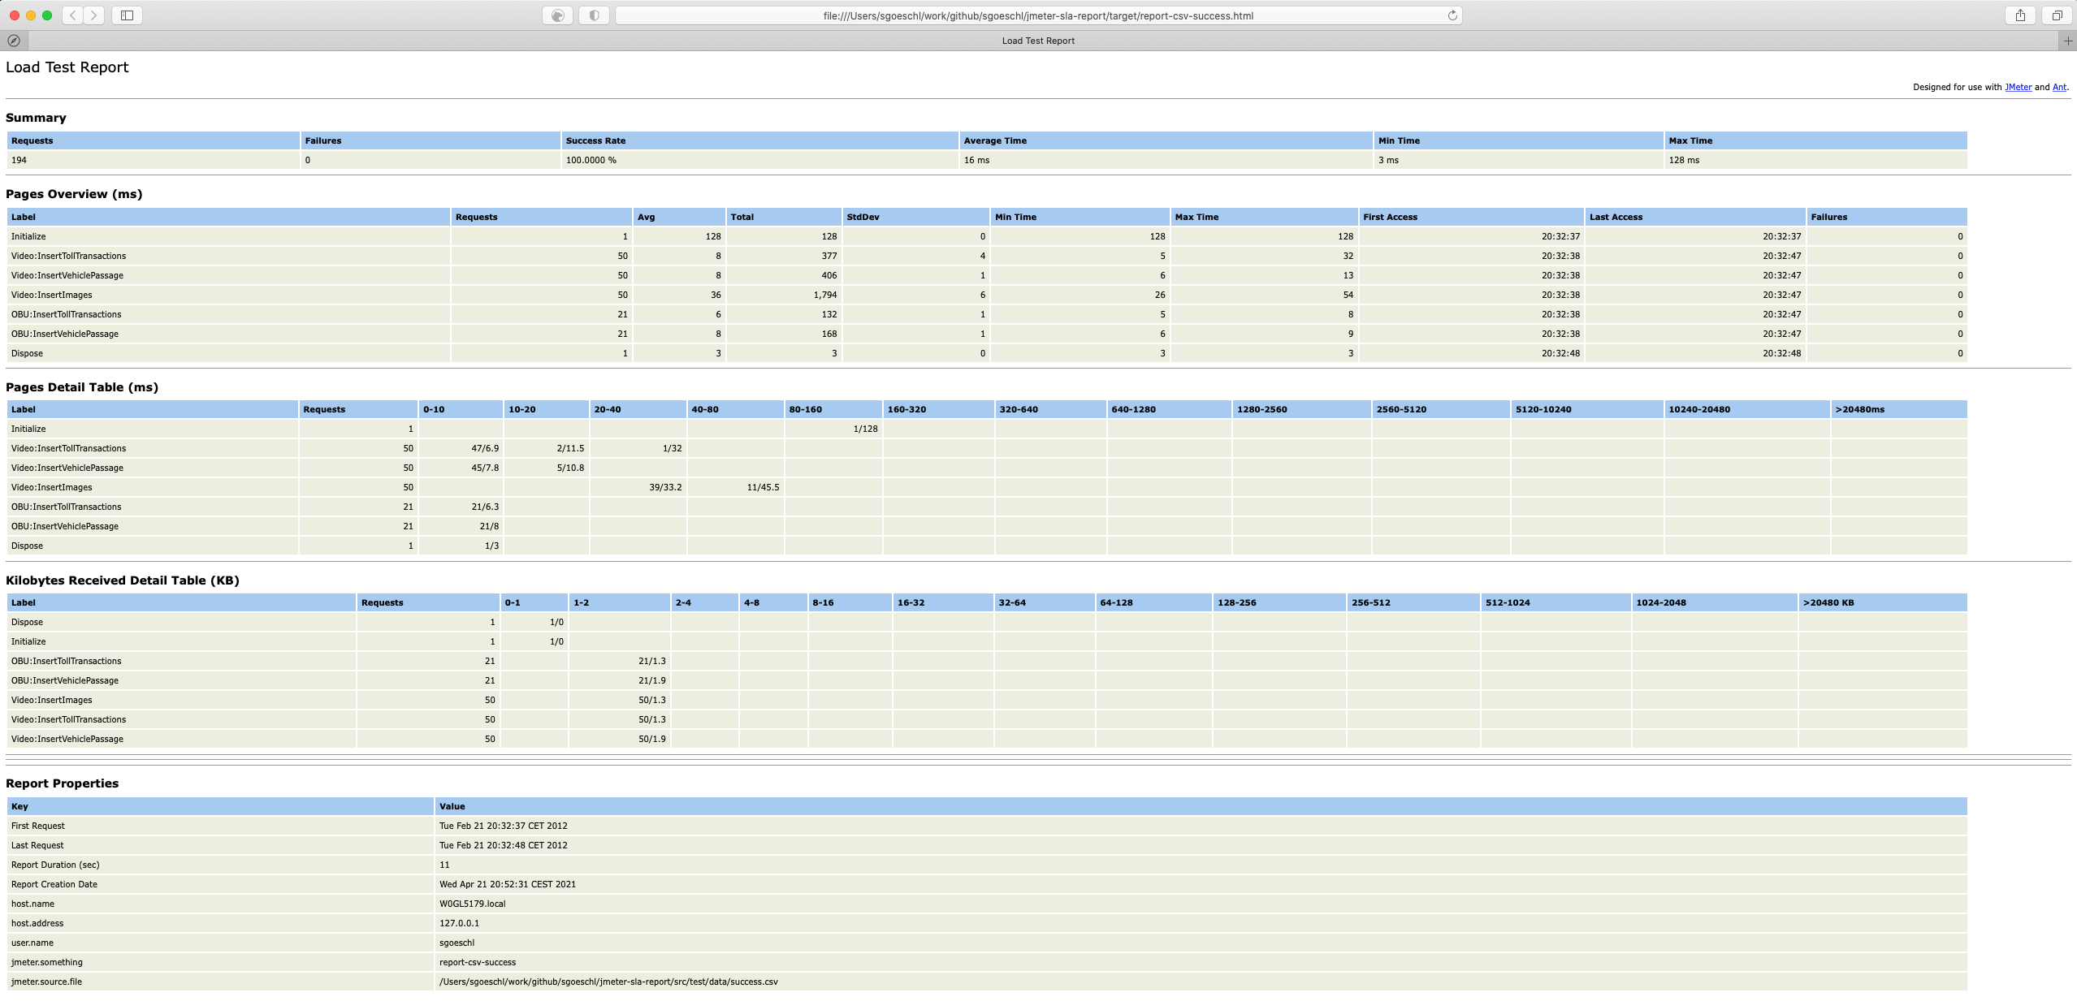The image size is (2077, 1001).
Task: Click the green fullscreen window button
Action: click(47, 15)
